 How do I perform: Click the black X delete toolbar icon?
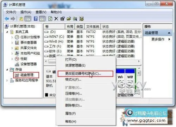click(56, 19)
